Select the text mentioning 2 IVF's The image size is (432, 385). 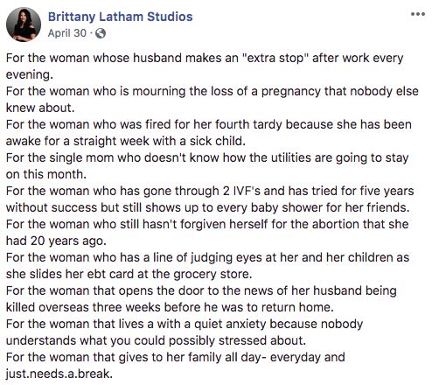(210, 191)
